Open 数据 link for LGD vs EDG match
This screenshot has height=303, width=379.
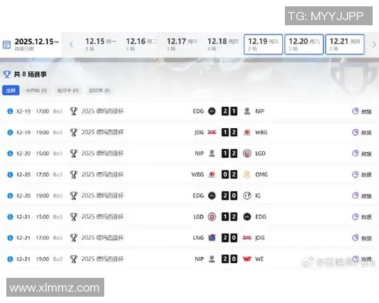click(362, 217)
